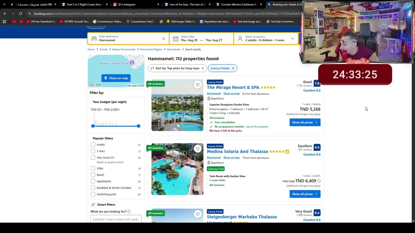Open The Mirage Resort & SPA hotel link
Image resolution: width=415 pixels, height=233 pixels.
(x=233, y=87)
